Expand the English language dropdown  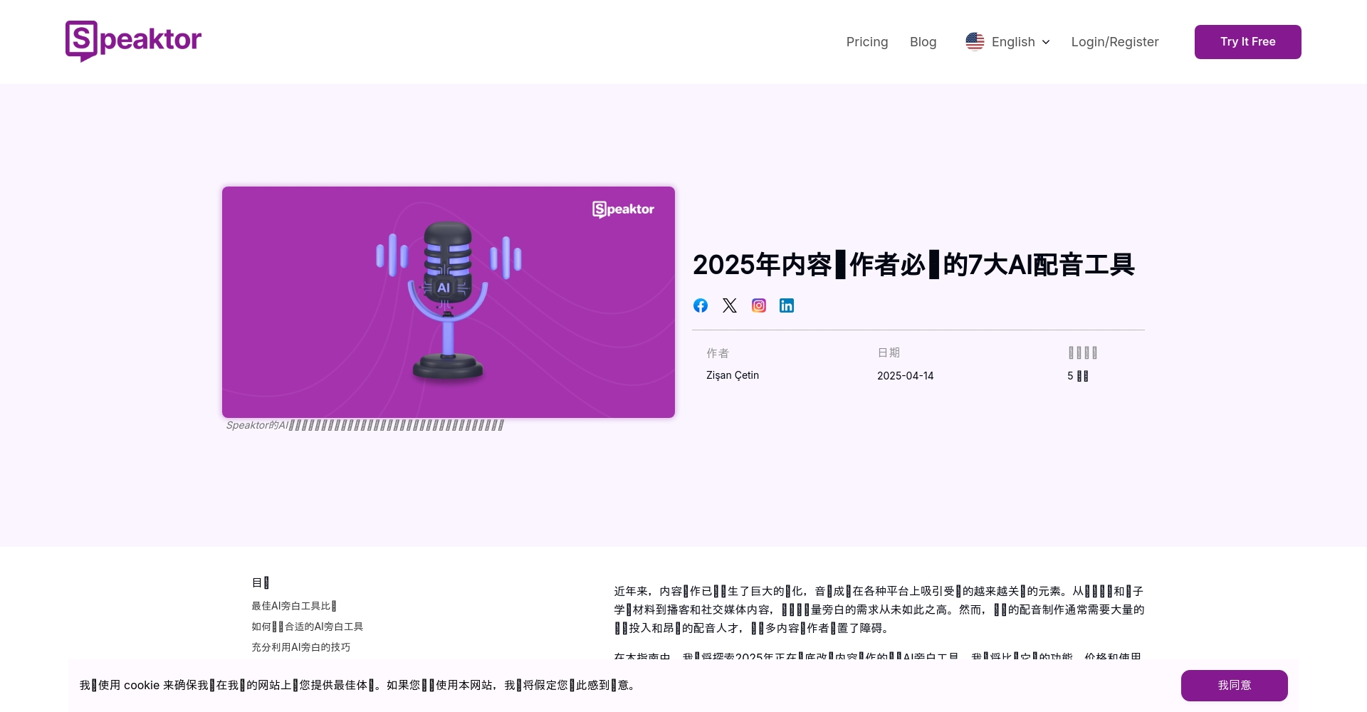(x=1013, y=41)
